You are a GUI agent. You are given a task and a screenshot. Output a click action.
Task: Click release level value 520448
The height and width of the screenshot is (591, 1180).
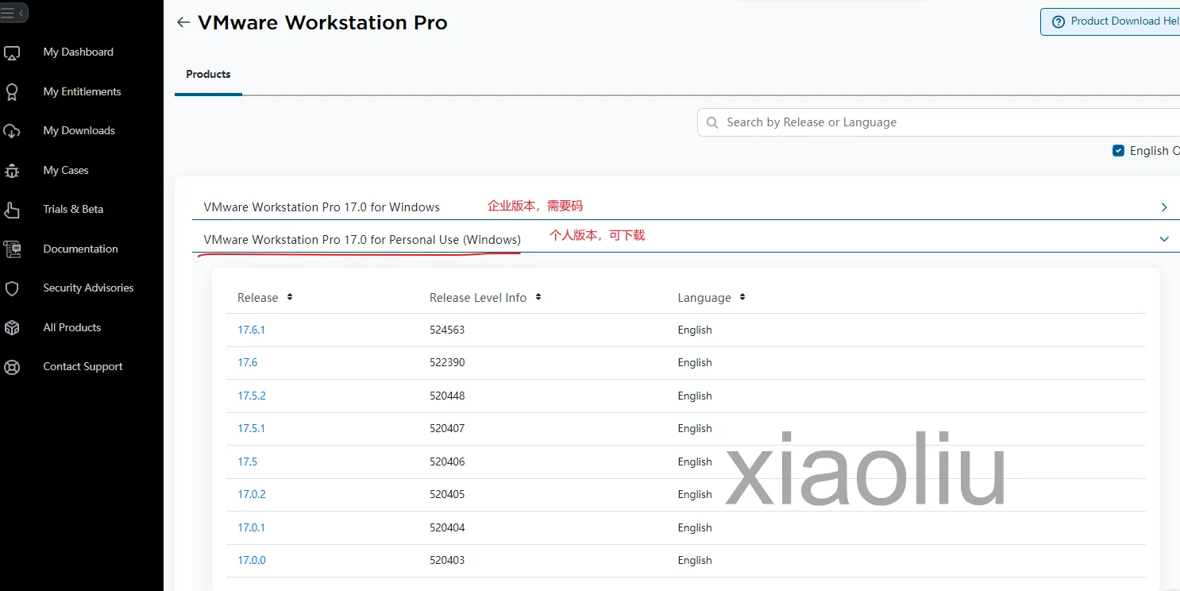[447, 396]
